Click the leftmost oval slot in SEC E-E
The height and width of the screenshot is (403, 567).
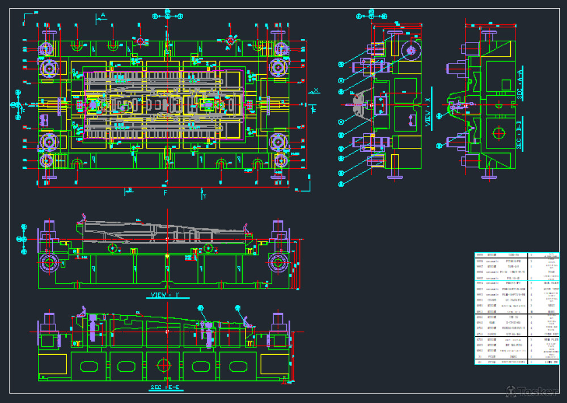click(90, 364)
